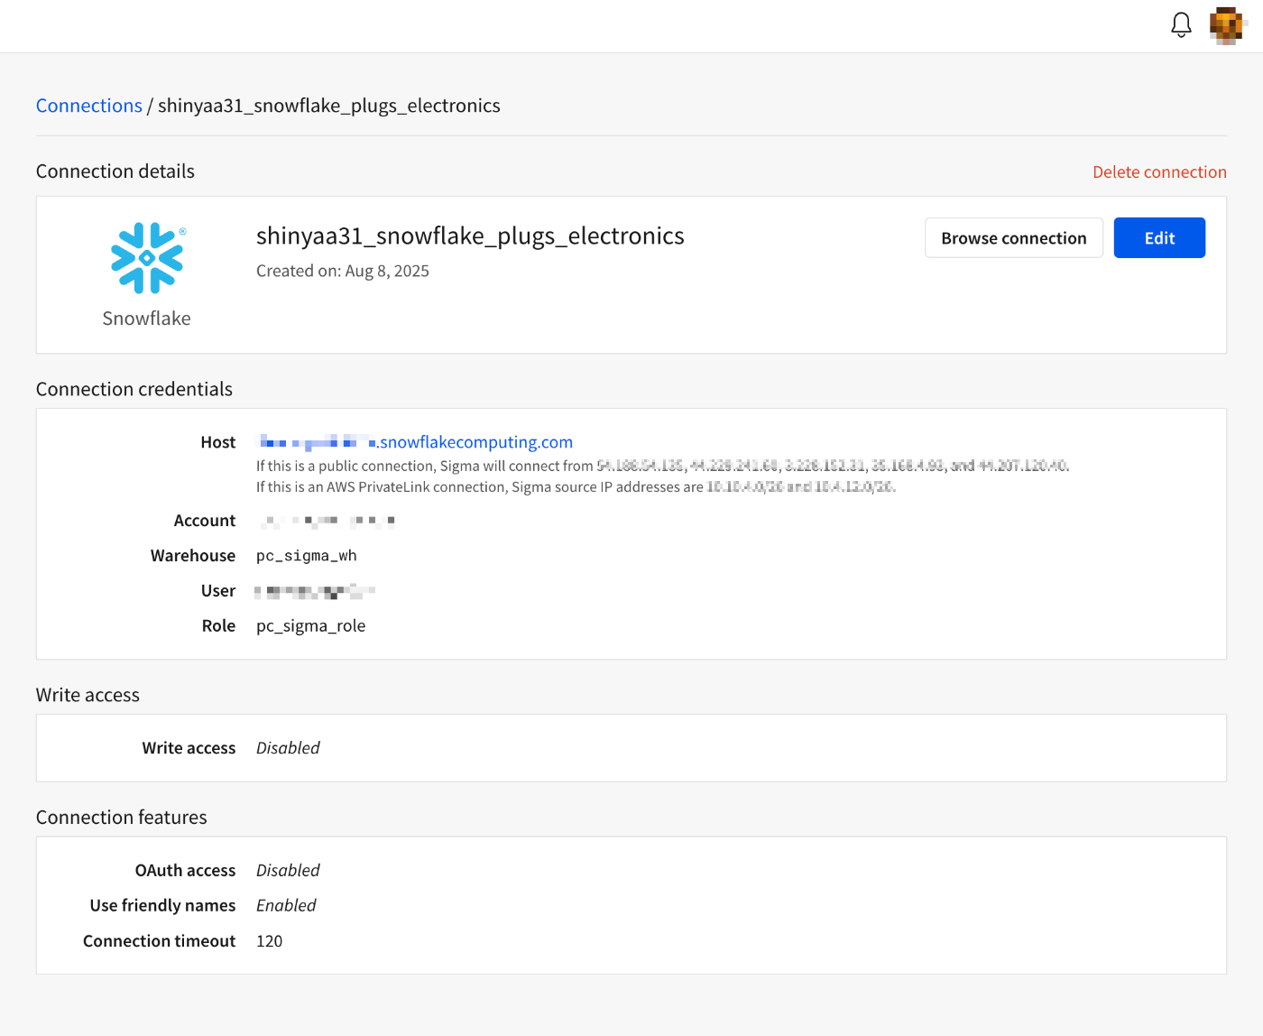Image resolution: width=1263 pixels, height=1036 pixels.
Task: Click the Host field label
Action: 218,442
